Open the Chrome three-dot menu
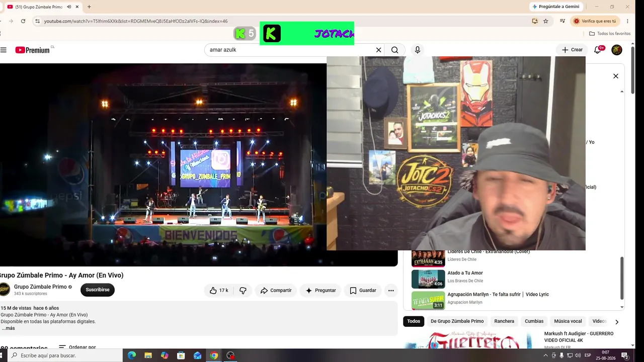The width and height of the screenshot is (644, 362). [627, 21]
